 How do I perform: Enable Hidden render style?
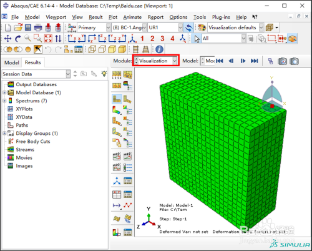pos(102,49)
